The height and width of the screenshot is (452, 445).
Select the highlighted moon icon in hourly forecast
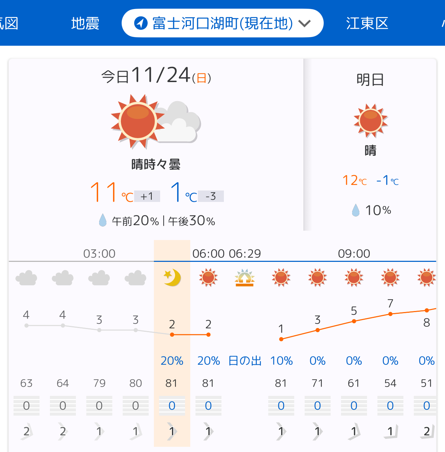[x=172, y=277]
